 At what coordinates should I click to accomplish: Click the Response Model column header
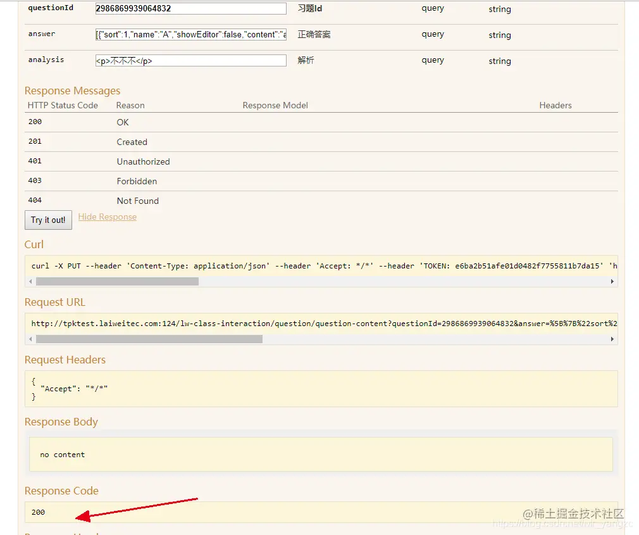tap(275, 105)
